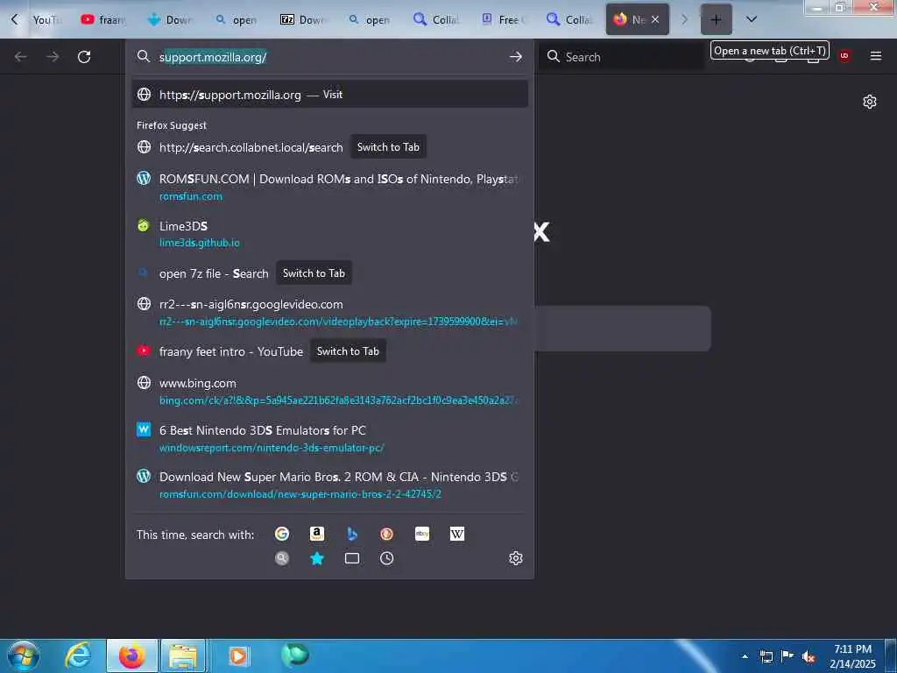This screenshot has width=897, height=673.
Task: Open ROMSFUN.COM suggestion
Action: tap(329, 188)
